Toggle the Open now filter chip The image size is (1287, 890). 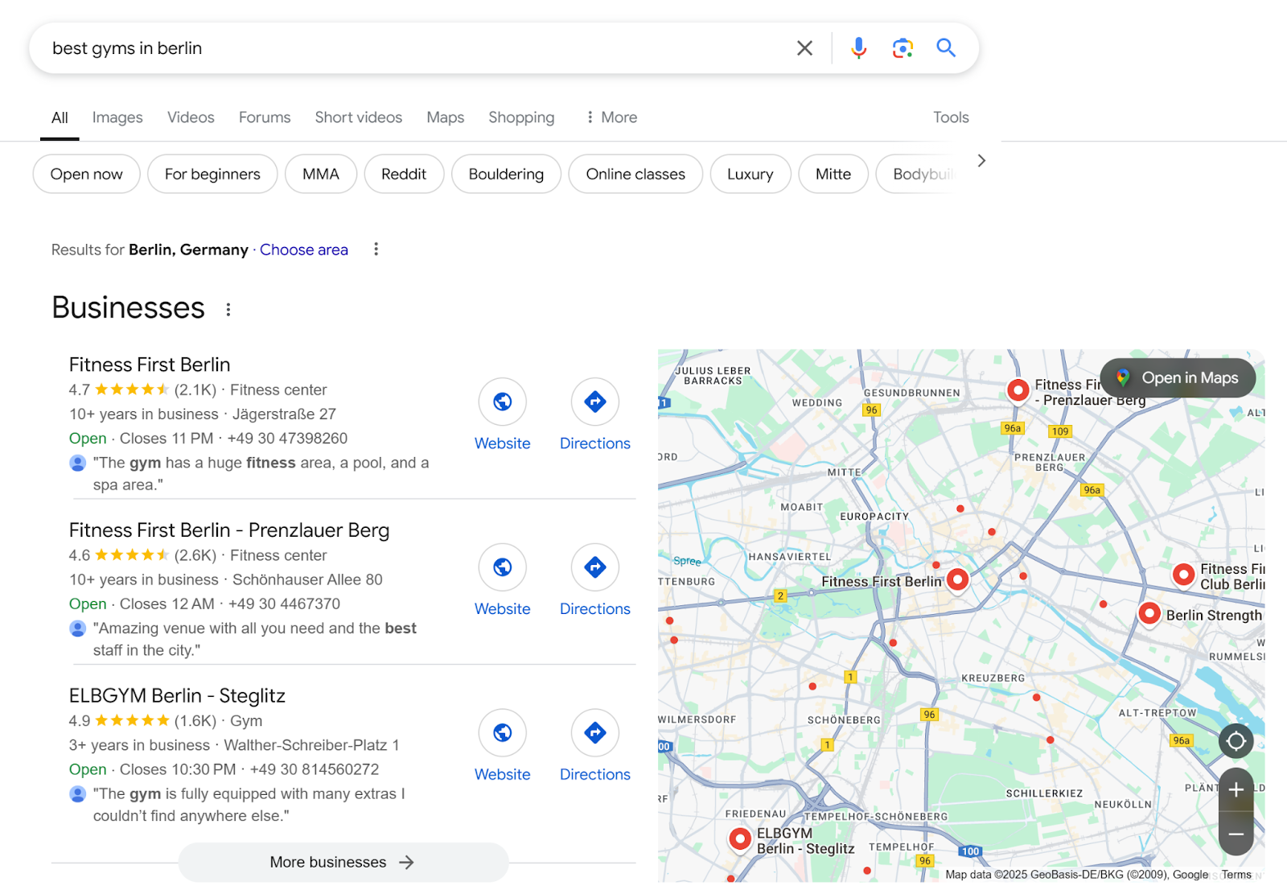tap(86, 174)
